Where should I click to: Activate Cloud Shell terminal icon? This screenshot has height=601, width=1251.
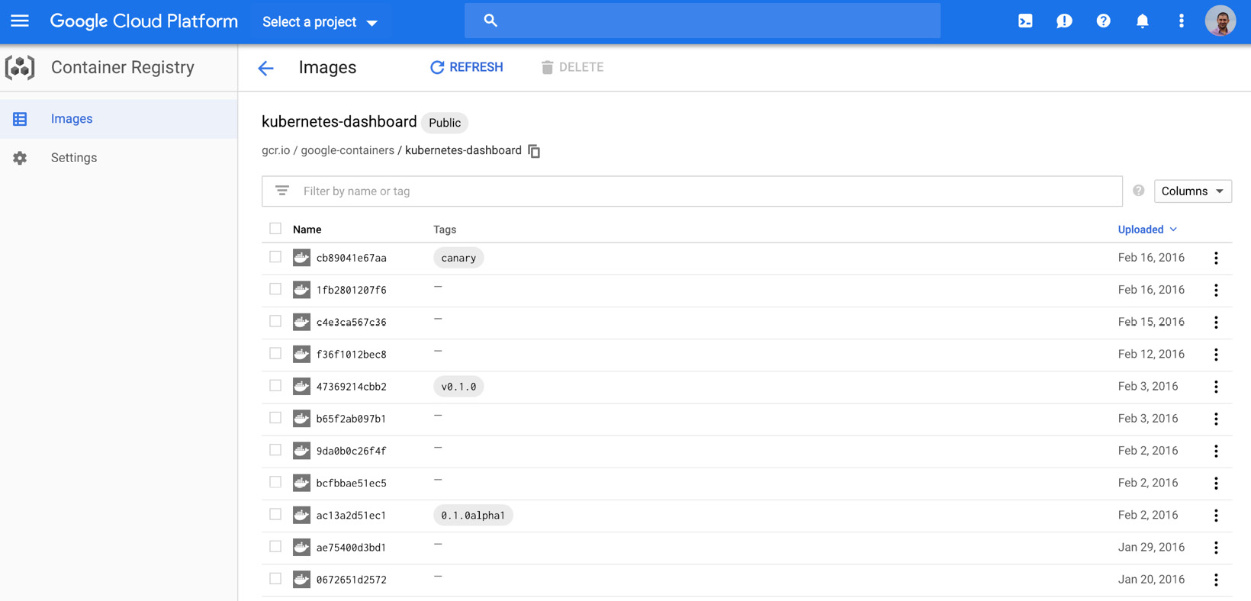click(x=1025, y=21)
